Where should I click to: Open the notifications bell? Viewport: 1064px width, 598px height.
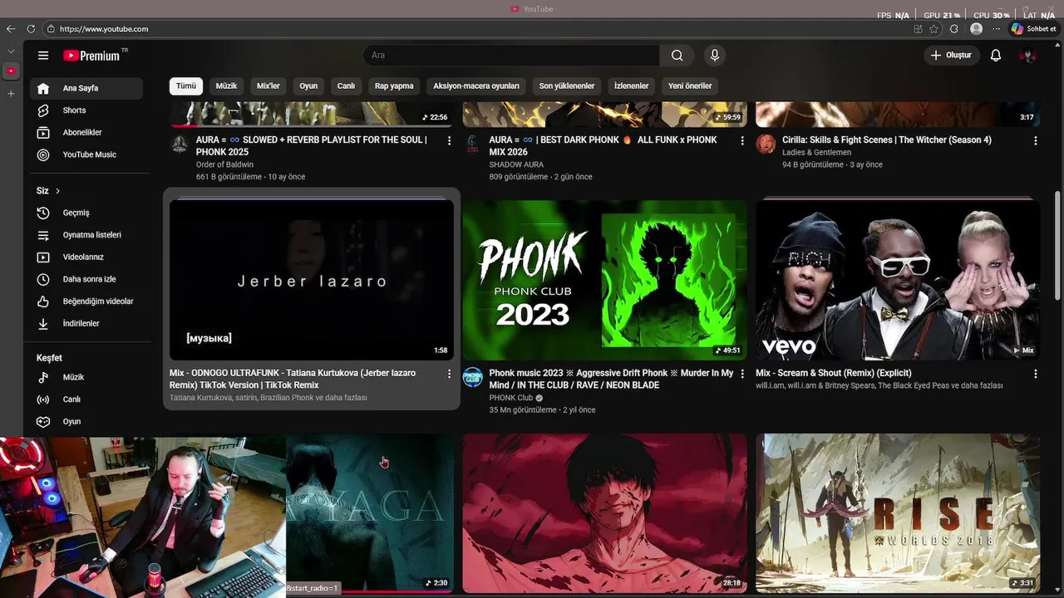(995, 56)
